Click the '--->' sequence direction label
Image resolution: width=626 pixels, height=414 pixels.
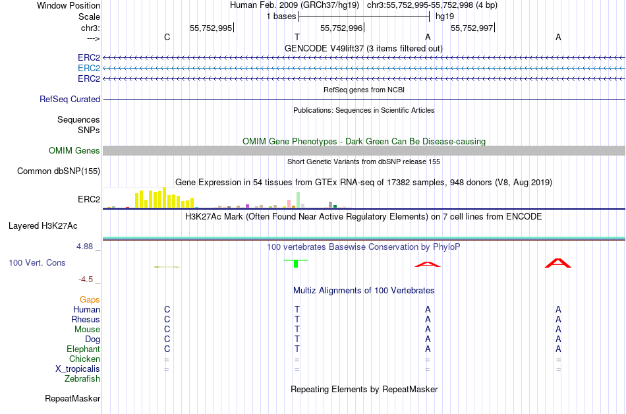tap(93, 38)
